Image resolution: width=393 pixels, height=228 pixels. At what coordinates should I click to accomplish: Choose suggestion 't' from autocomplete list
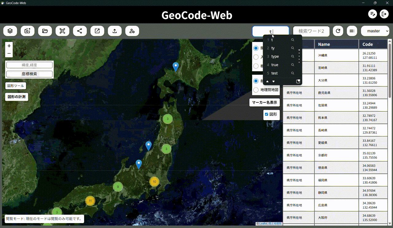click(x=272, y=40)
